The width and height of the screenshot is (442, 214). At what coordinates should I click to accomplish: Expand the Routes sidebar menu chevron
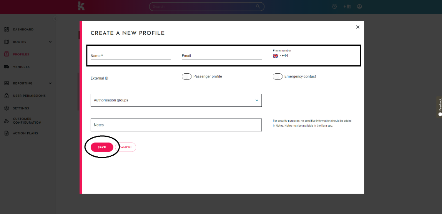(x=50, y=42)
